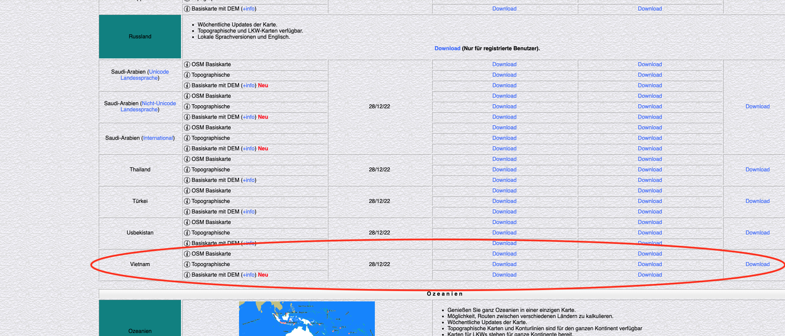Click the rightmost Download link for Thailand
Image resolution: width=785 pixels, height=336 pixels.
click(757, 170)
